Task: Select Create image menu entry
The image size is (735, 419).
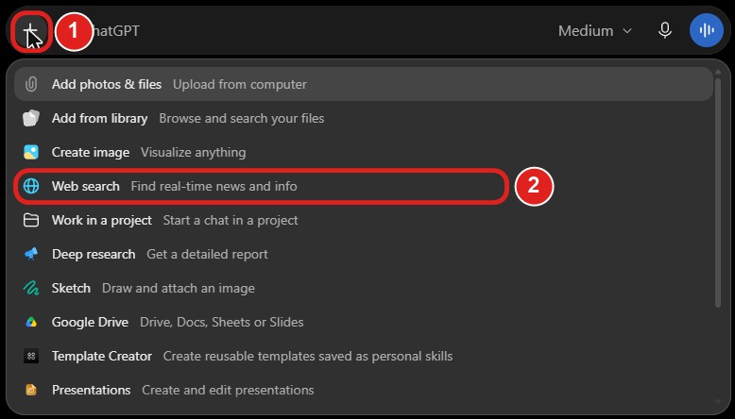Action: 364,152
